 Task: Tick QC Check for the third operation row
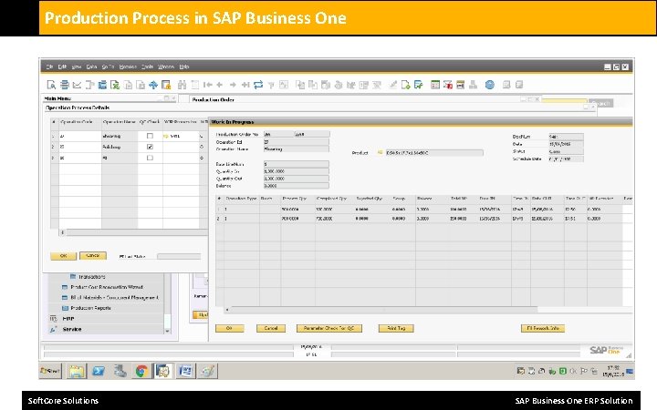pyautogui.click(x=150, y=158)
